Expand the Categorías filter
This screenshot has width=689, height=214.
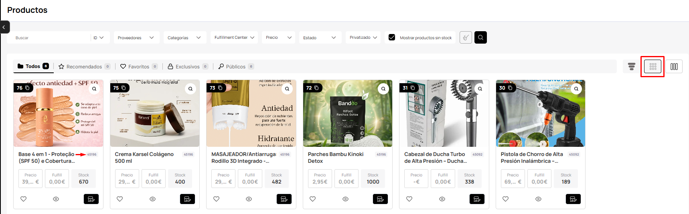coord(185,38)
